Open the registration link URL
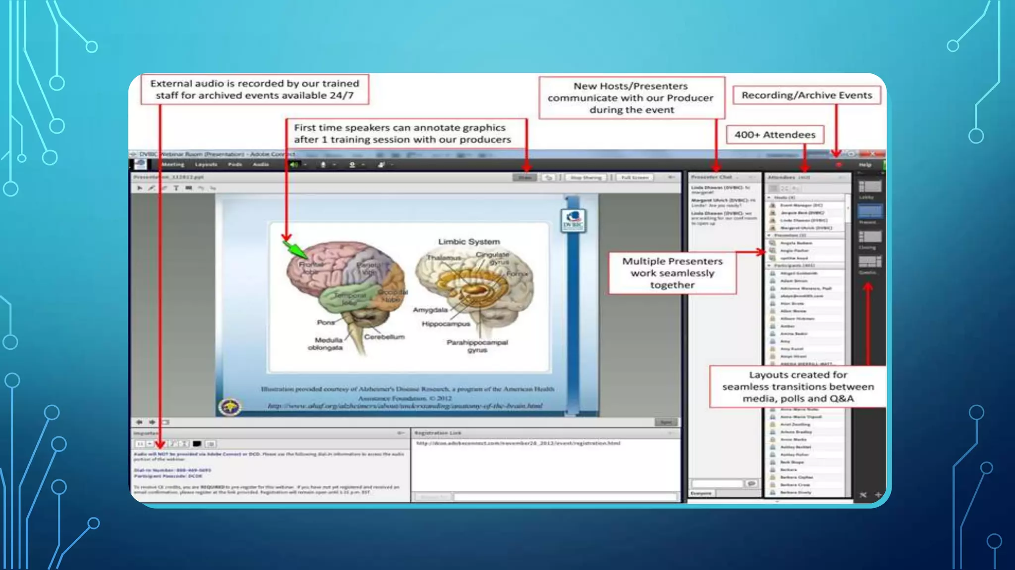 pyautogui.click(x=518, y=443)
